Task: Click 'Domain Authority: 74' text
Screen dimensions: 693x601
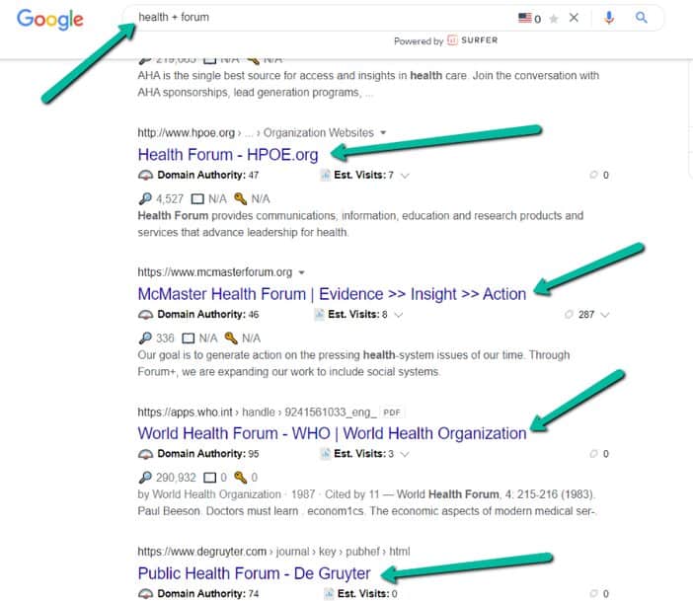Action: pos(207,593)
